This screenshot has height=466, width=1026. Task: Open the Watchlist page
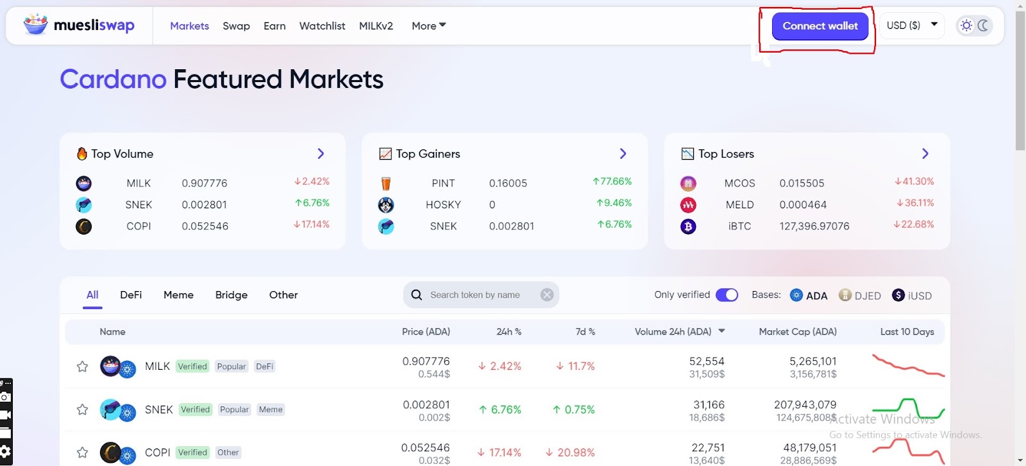click(322, 26)
